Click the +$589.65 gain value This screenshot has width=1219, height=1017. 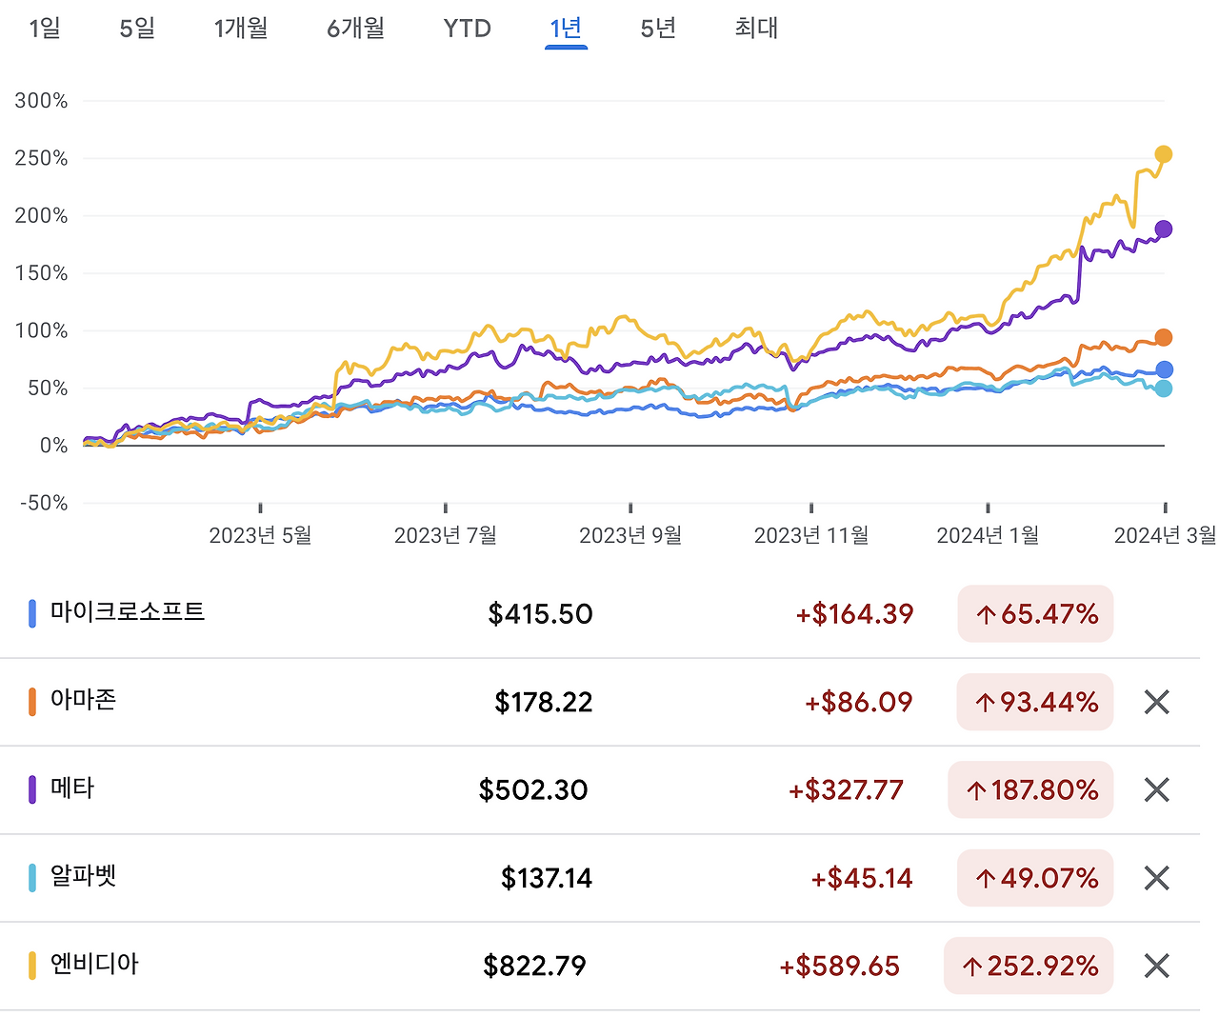pos(839,967)
